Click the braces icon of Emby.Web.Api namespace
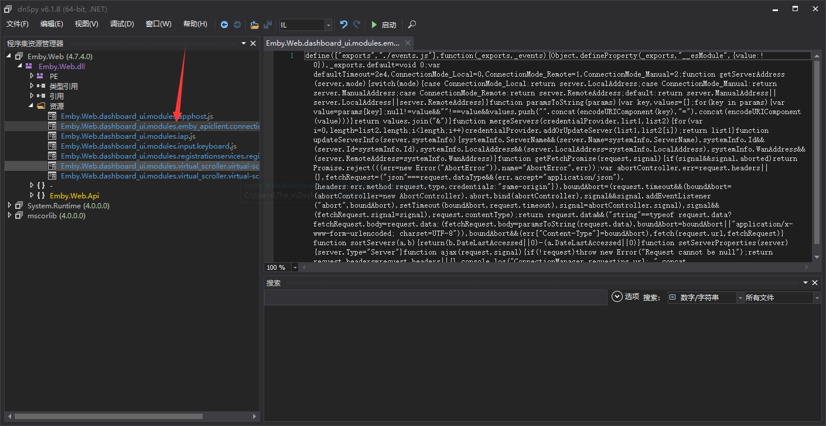 point(41,195)
